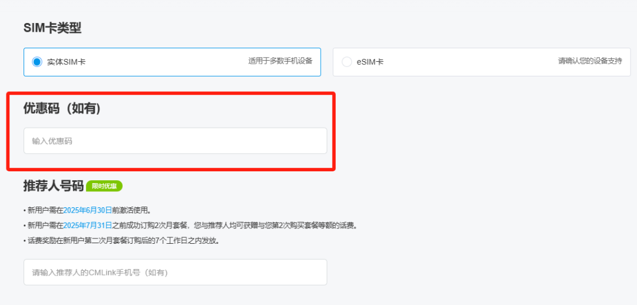
Task: Click the 推荐人号码 heading
Action: pyautogui.click(x=53, y=186)
